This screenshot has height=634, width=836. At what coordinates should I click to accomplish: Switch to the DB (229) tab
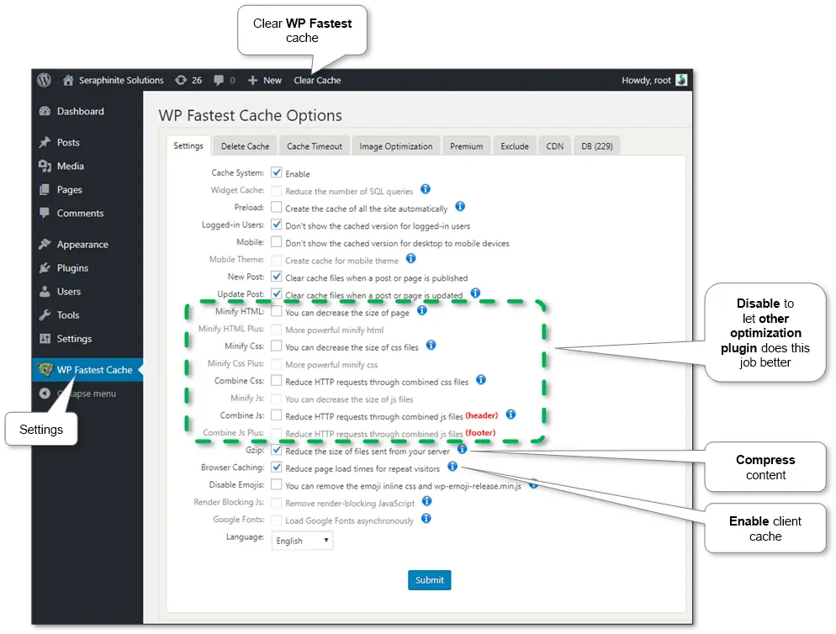click(x=597, y=146)
